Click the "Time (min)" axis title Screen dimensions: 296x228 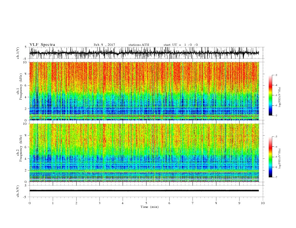point(149,207)
